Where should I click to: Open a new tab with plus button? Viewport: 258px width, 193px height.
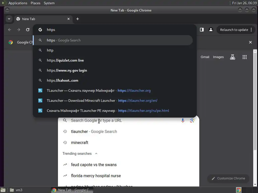pyautogui.click(x=78, y=19)
